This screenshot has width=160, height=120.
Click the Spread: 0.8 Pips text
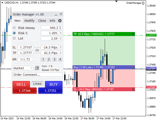50,70
